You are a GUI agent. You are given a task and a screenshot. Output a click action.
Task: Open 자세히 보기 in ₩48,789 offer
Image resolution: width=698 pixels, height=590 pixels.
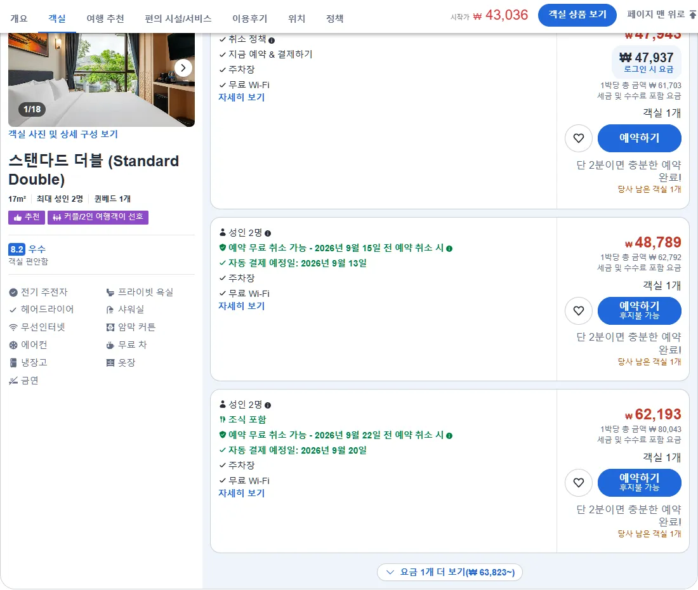click(241, 306)
